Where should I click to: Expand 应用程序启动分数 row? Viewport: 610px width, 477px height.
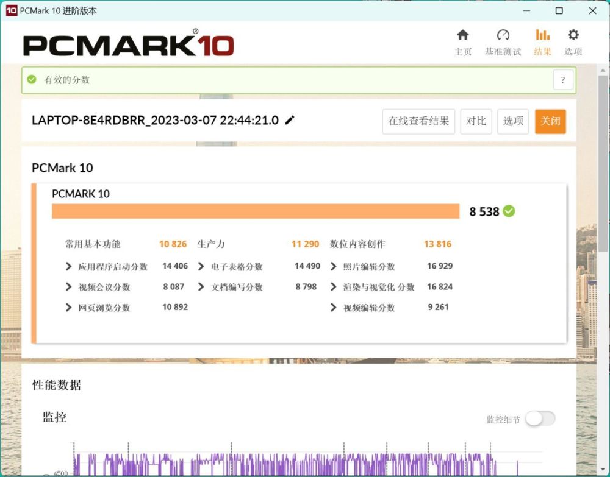click(x=68, y=266)
